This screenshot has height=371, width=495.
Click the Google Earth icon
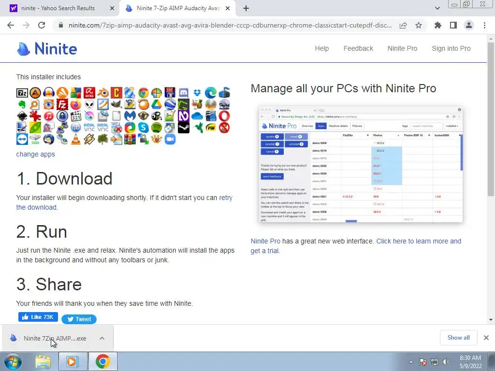(x=170, y=104)
